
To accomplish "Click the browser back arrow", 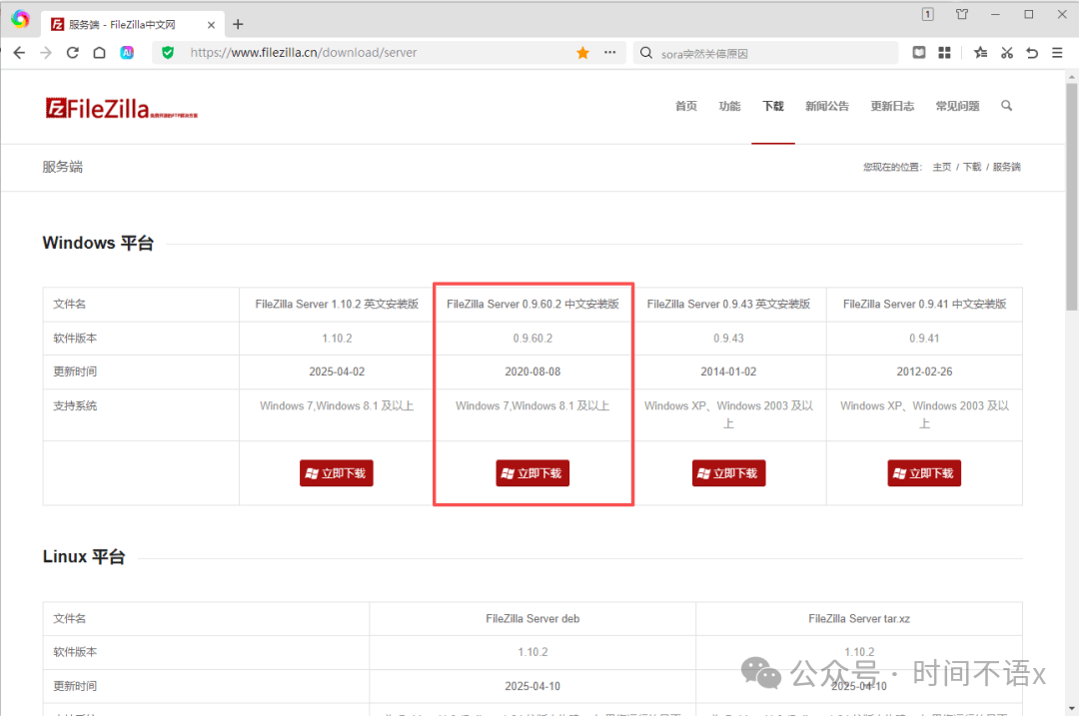I will tap(19, 53).
